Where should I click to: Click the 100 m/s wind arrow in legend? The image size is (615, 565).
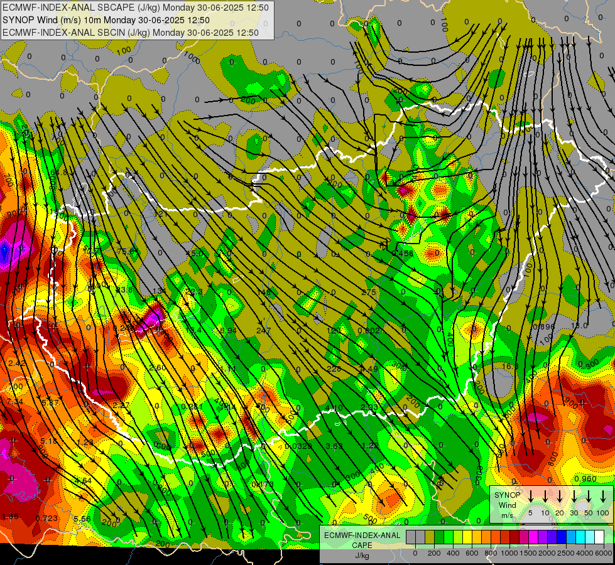coord(603,496)
